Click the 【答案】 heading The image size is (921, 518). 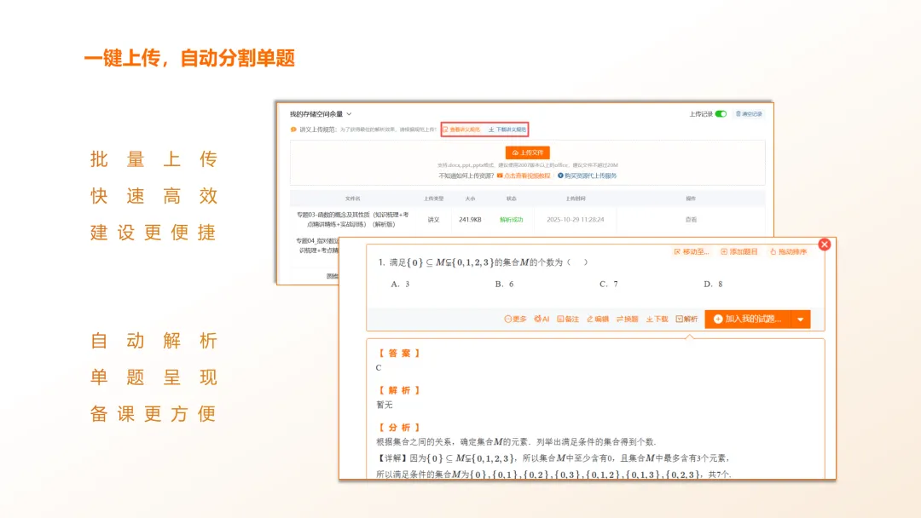click(399, 354)
